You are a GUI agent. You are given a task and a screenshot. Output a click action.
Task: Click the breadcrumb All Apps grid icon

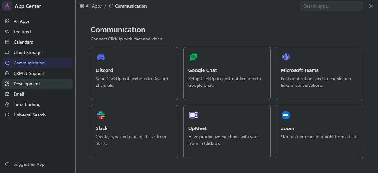pyautogui.click(x=82, y=6)
